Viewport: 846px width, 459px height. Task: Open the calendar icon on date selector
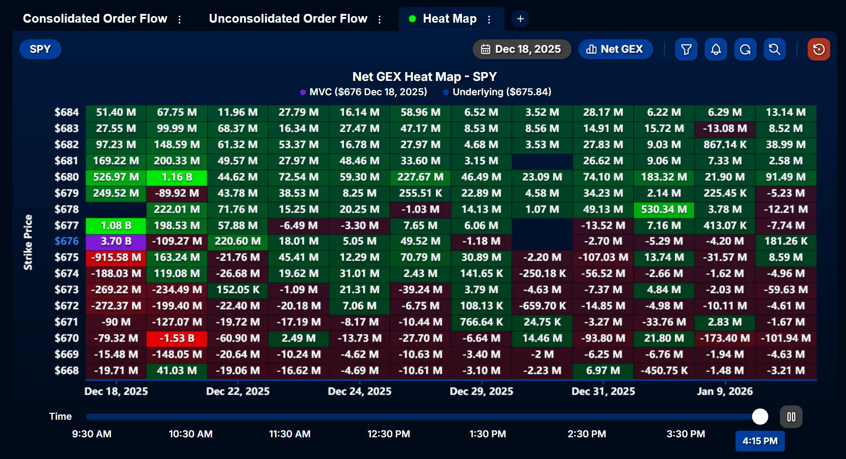pos(487,49)
